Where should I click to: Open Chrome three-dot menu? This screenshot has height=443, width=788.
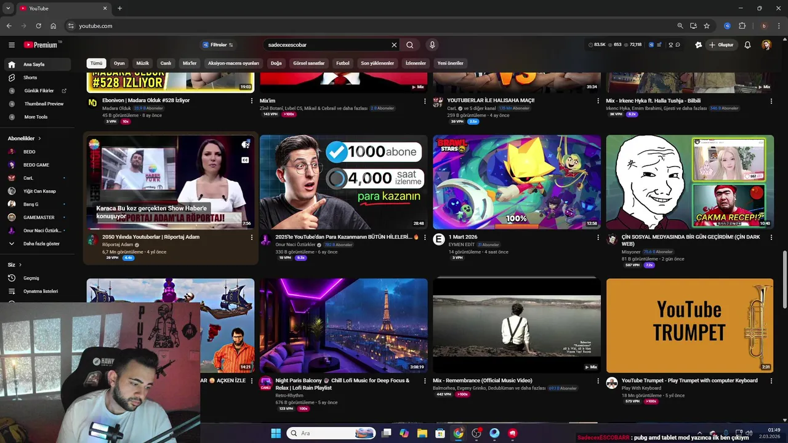click(778, 26)
